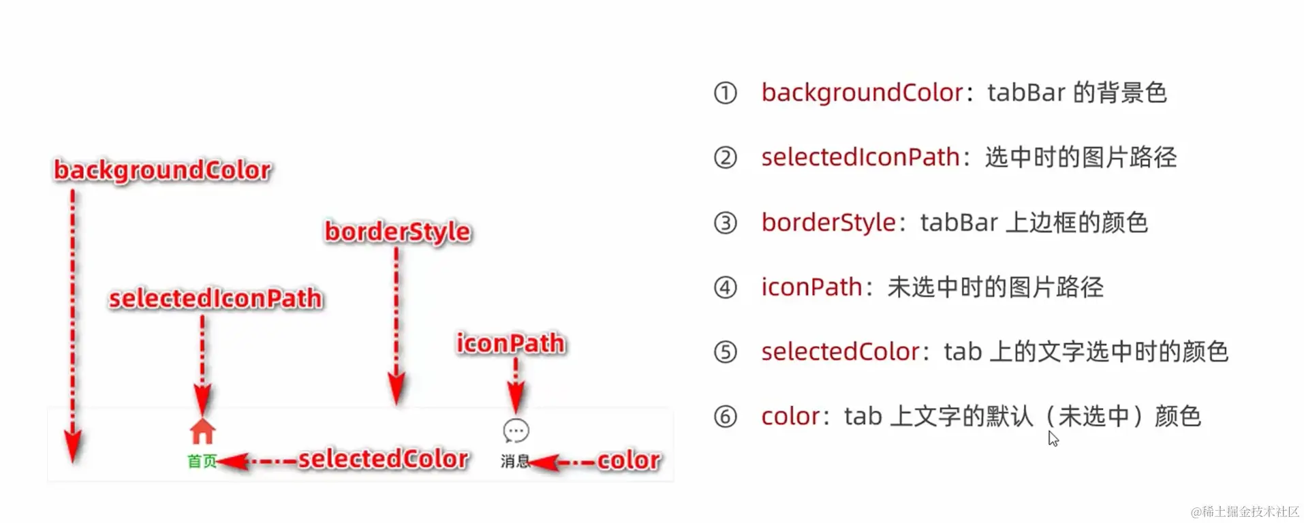The width and height of the screenshot is (1304, 523).
Task: Click the selectedIconPath diagram label
Action: pos(216,298)
